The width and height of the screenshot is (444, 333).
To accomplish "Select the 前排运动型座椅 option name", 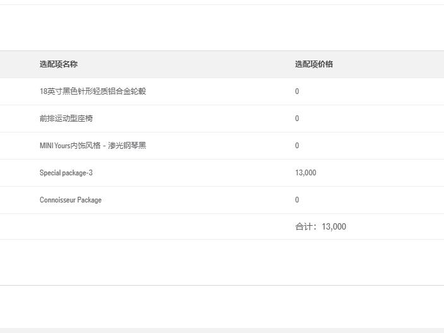I will point(66,119).
